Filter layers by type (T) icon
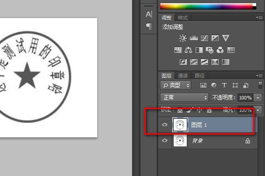Image resolution: width=265 pixels, height=176 pixels. (x=224, y=85)
